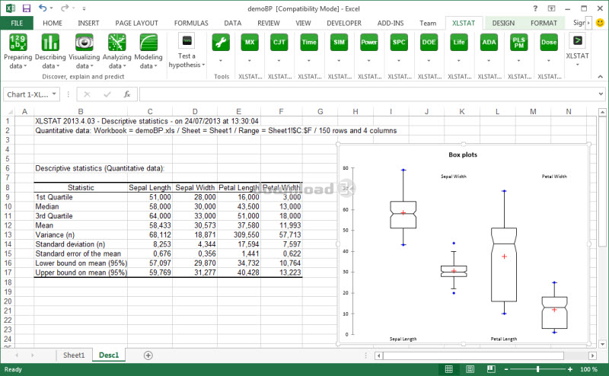Image resolution: width=609 pixels, height=376 pixels.
Task: Select the Median cell in table
Action: pyautogui.click(x=81, y=206)
